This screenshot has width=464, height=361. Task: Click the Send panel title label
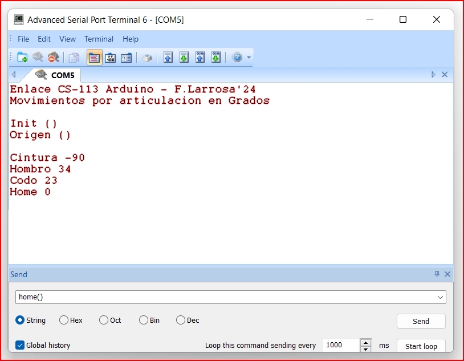coord(19,274)
